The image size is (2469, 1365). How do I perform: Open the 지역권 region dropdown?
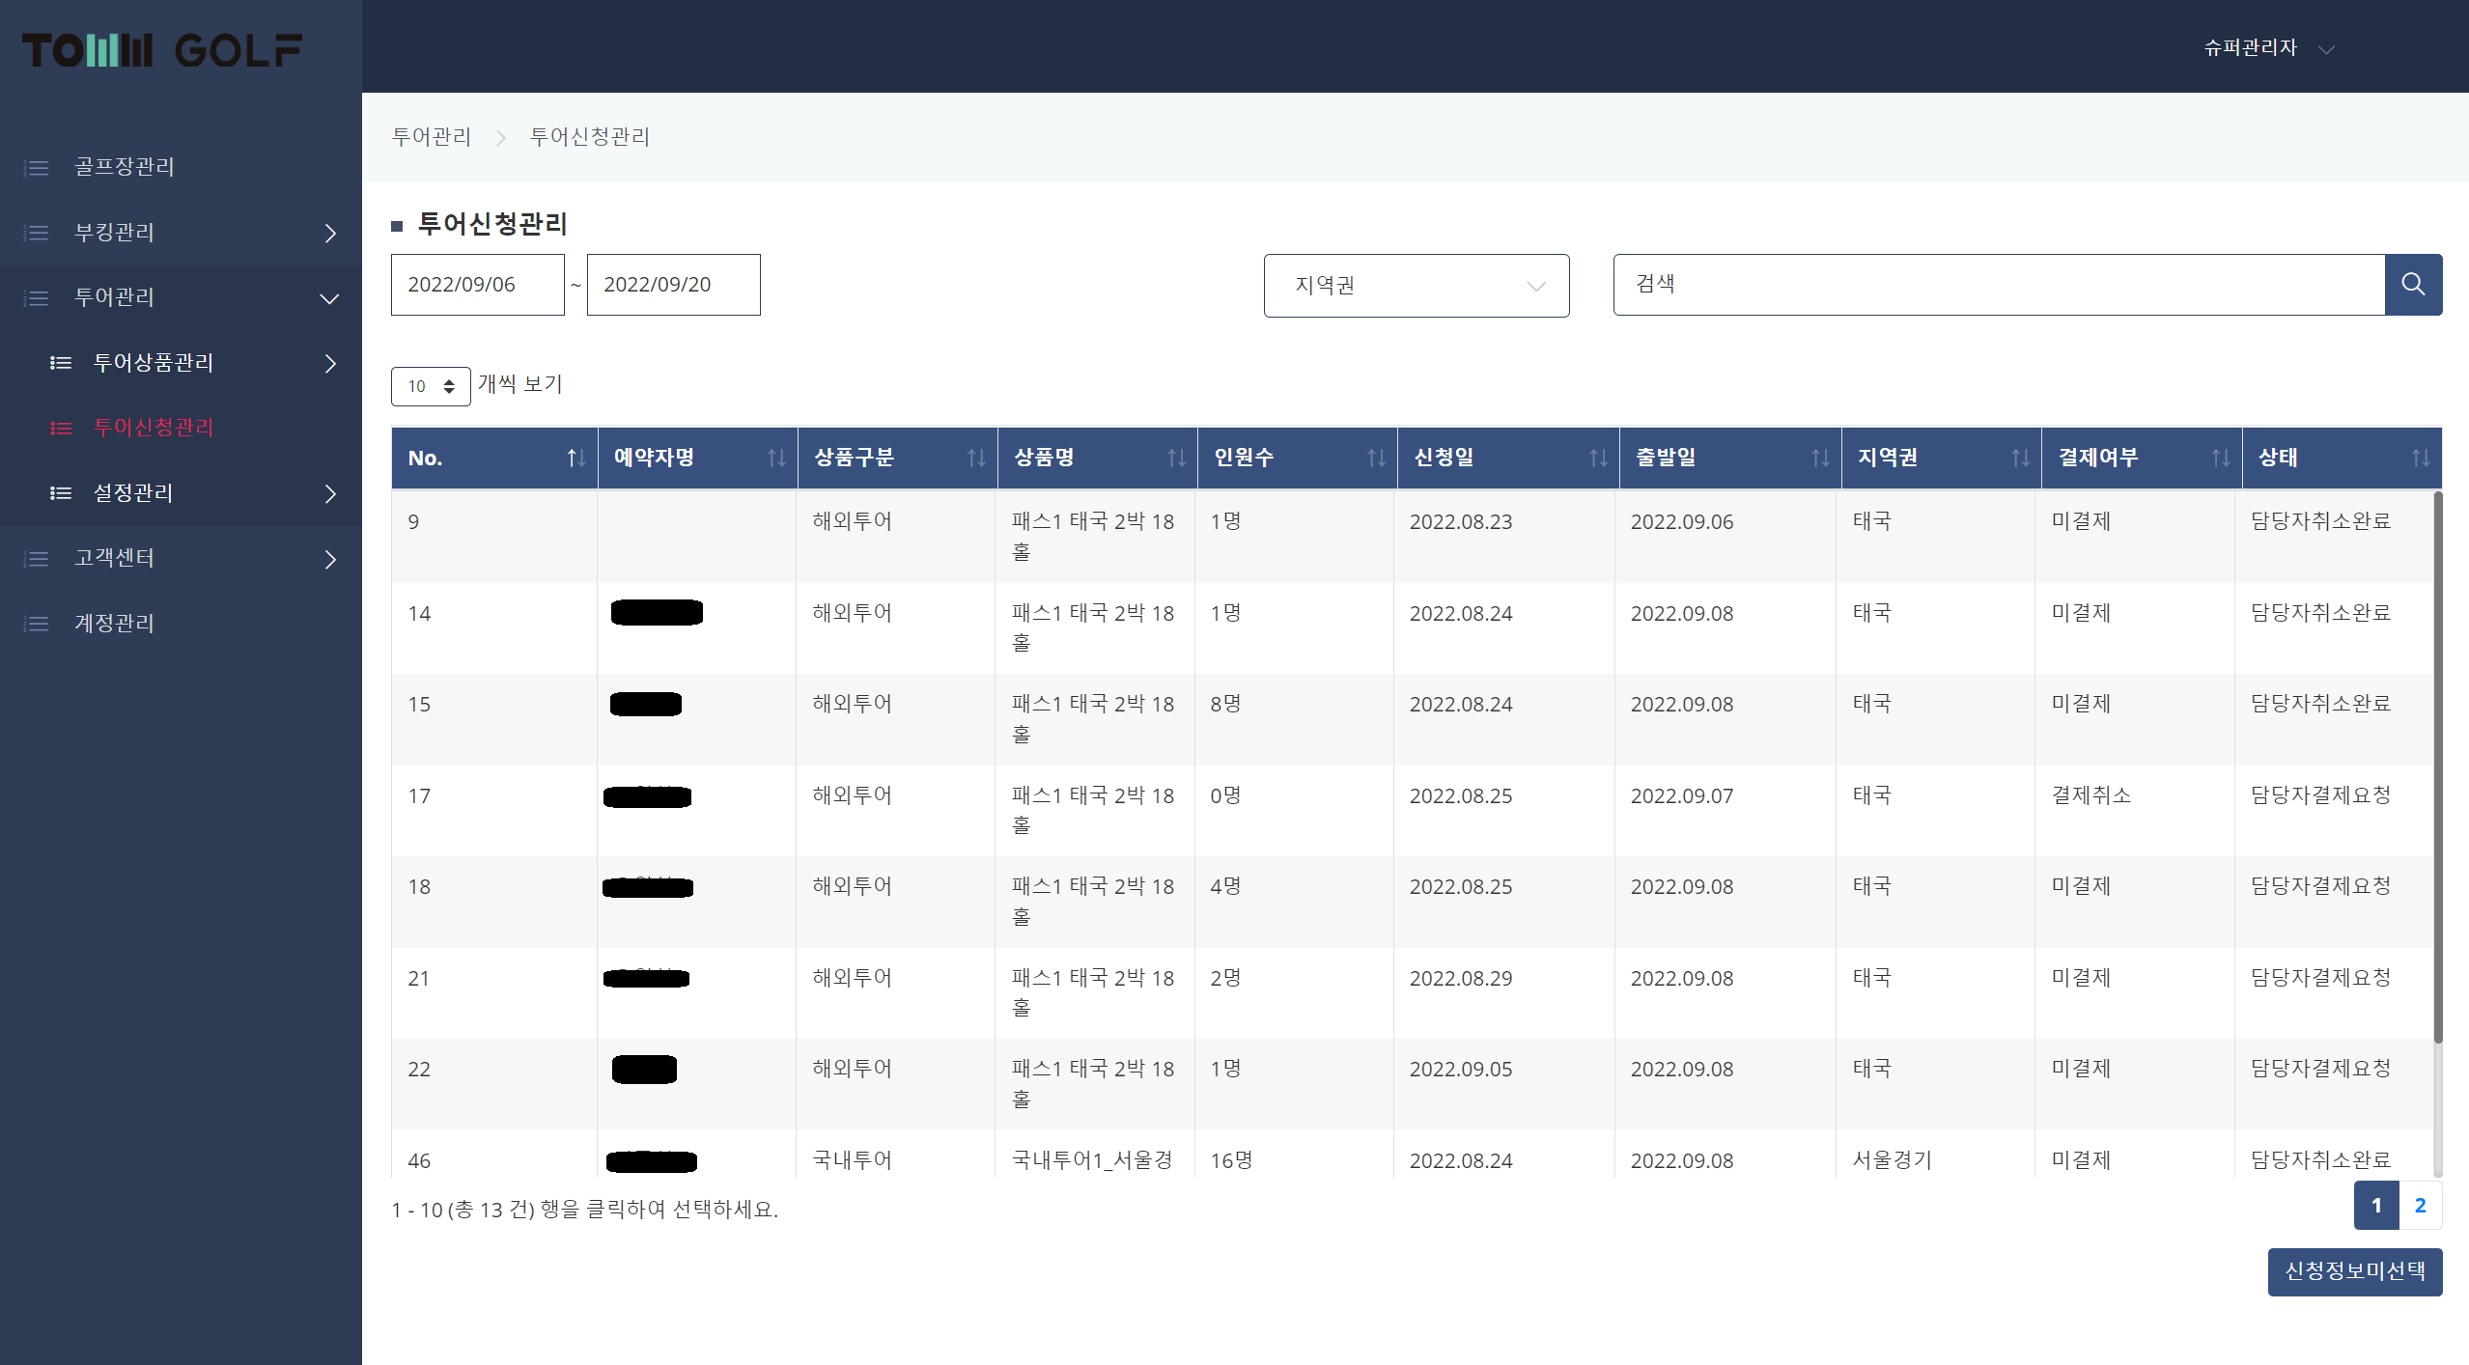pyautogui.click(x=1416, y=285)
